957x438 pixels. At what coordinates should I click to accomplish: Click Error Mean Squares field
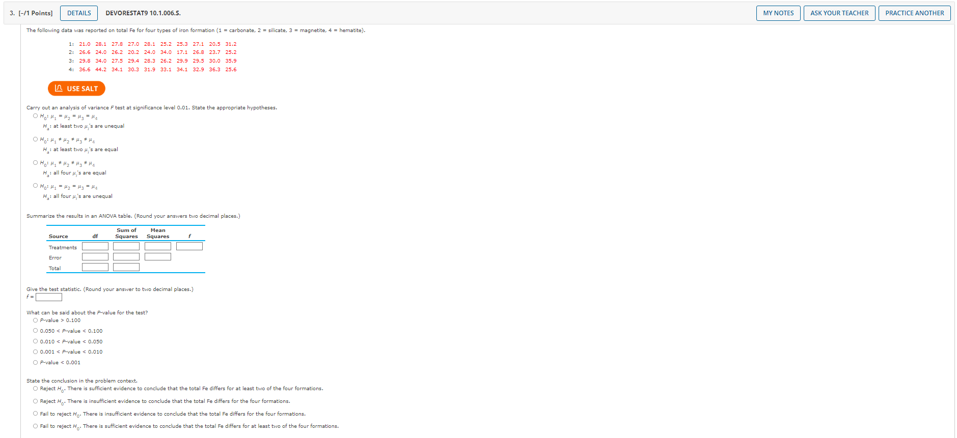pyautogui.click(x=158, y=257)
